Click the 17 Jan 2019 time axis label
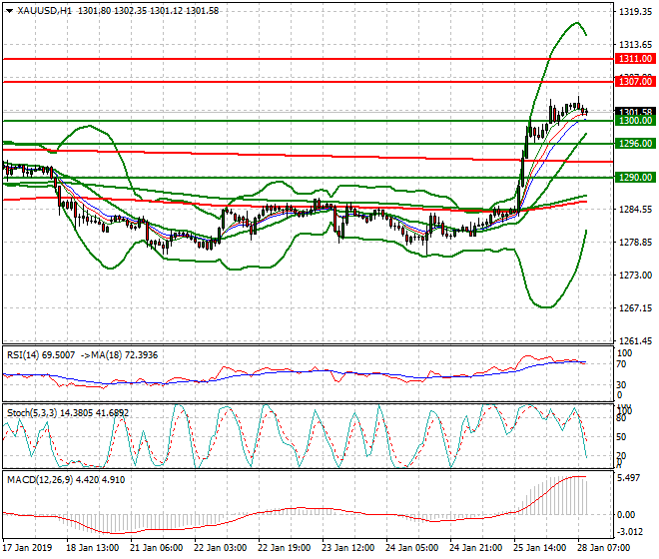Screen dimensions: 659x559 pyautogui.click(x=27, y=548)
